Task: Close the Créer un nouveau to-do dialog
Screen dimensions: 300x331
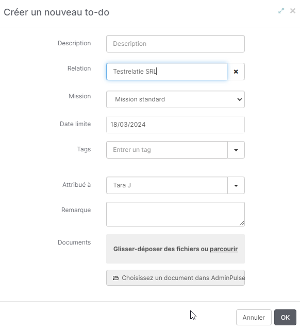Action: 293,11
